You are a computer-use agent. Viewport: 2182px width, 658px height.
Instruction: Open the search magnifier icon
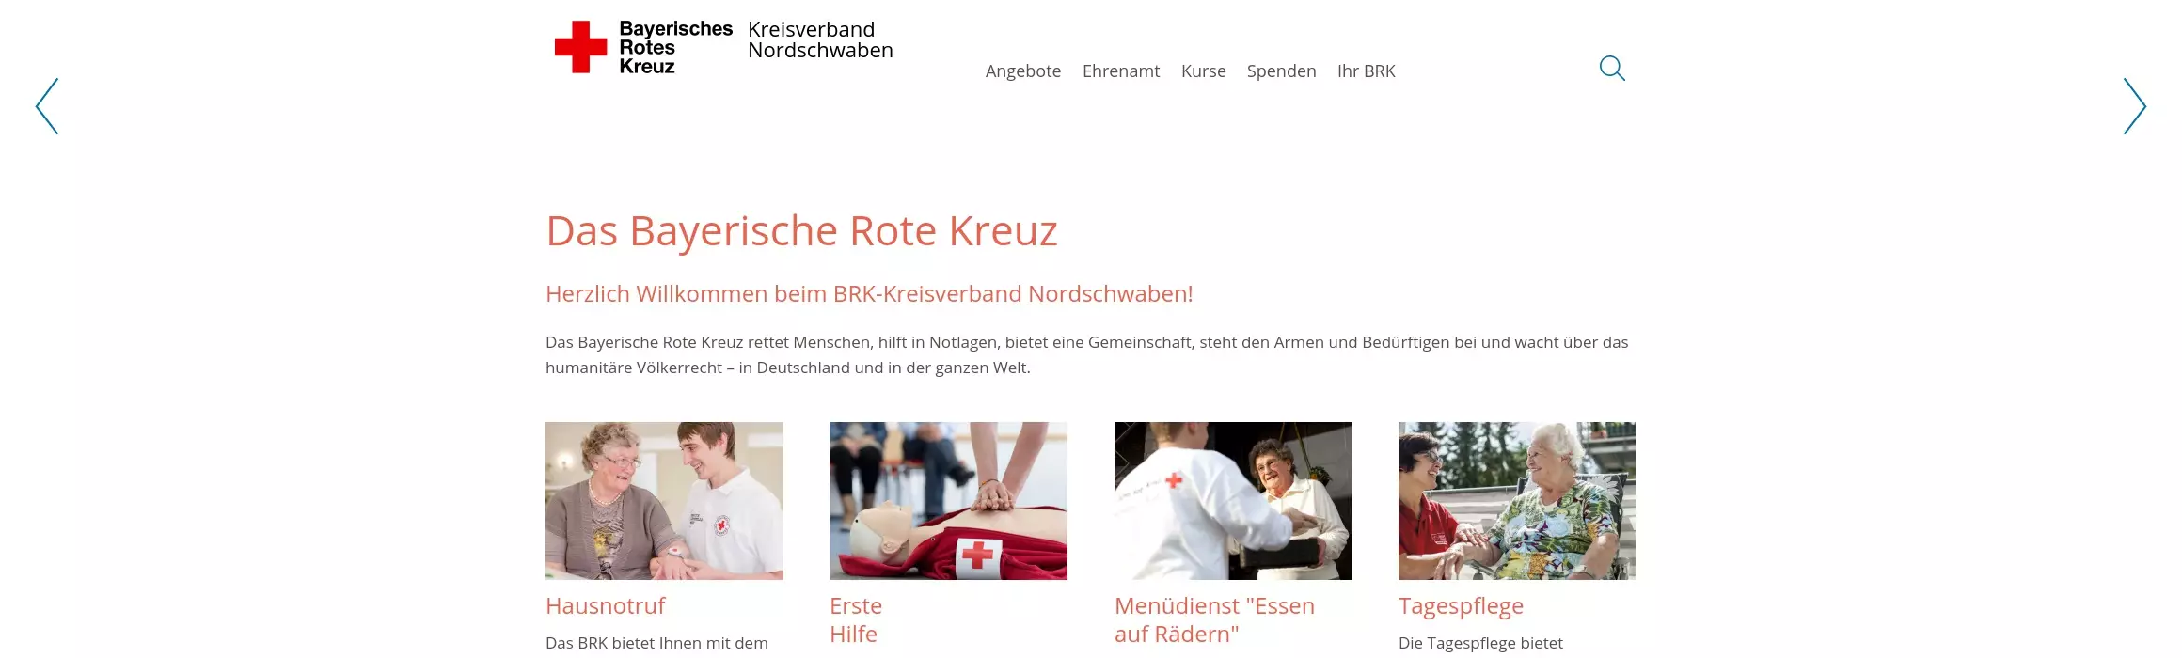[x=1612, y=69]
